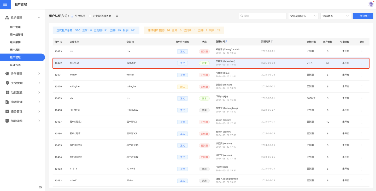
Task: Open the 全部状态 dropdown
Action: (335, 16)
